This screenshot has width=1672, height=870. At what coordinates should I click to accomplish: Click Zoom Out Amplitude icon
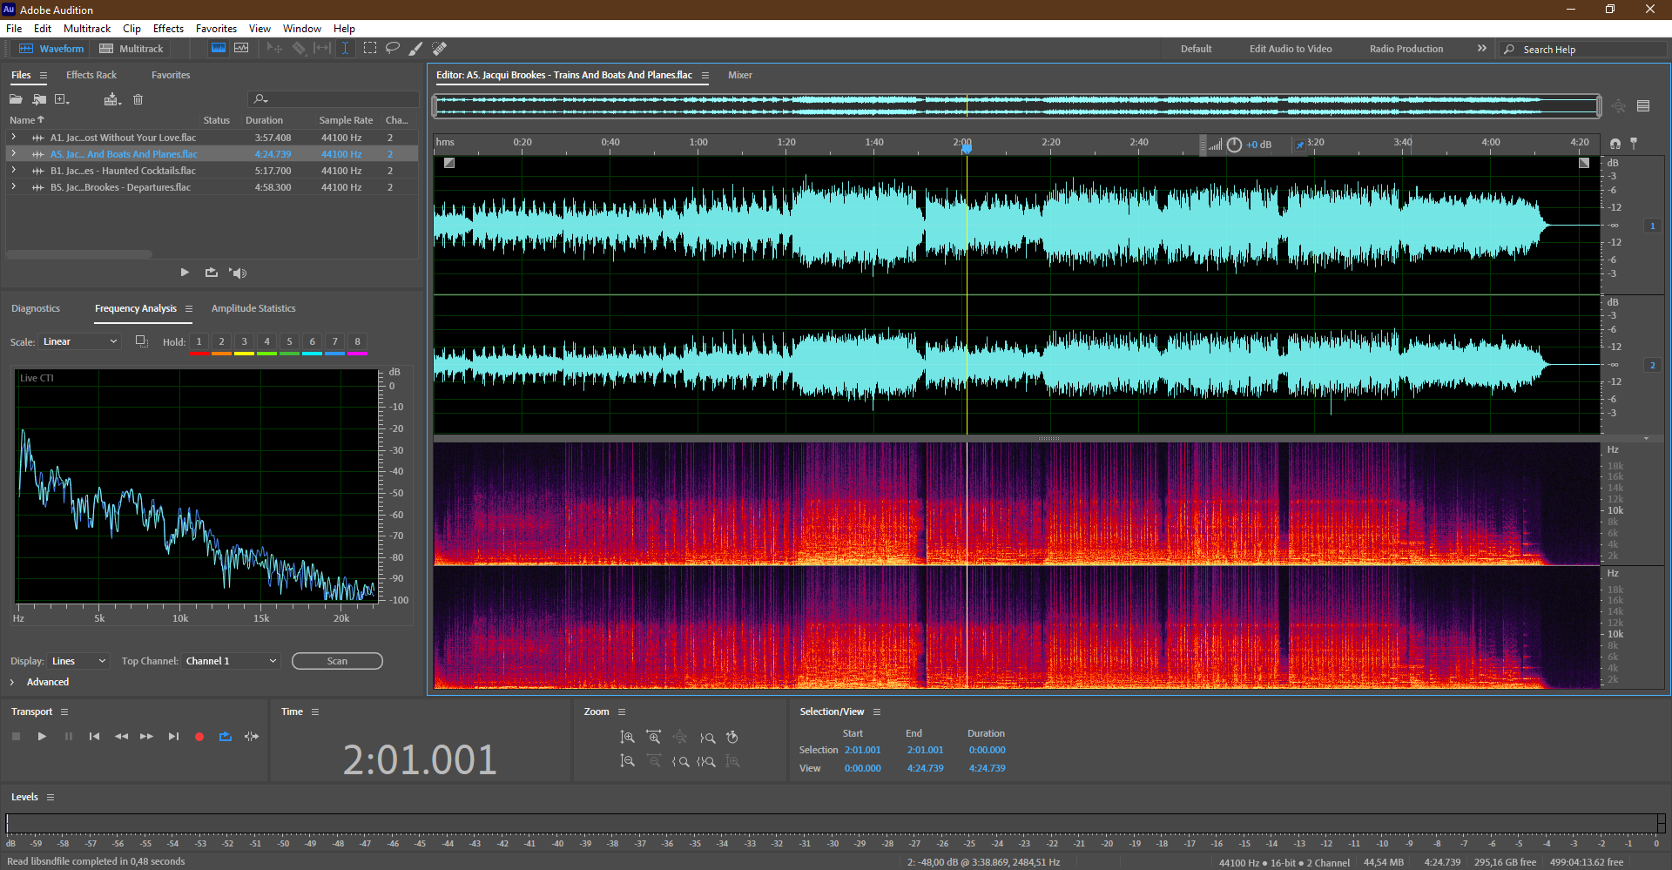(627, 761)
